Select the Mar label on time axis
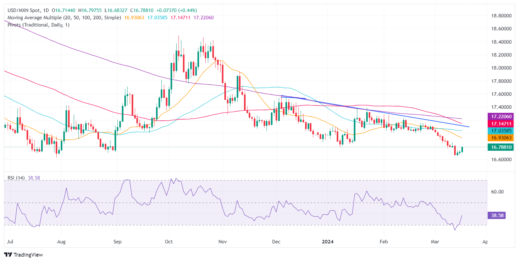Viewport: 519px width, 262px height. [435, 242]
